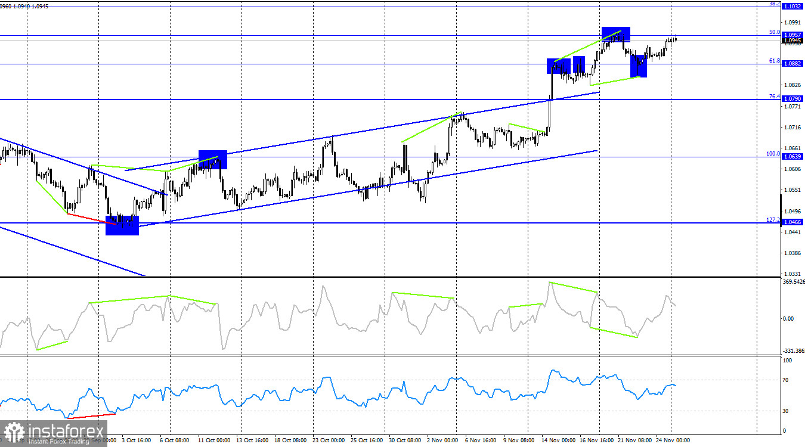
Task: Click the 1.0386 price axis value
Action: tap(792, 253)
